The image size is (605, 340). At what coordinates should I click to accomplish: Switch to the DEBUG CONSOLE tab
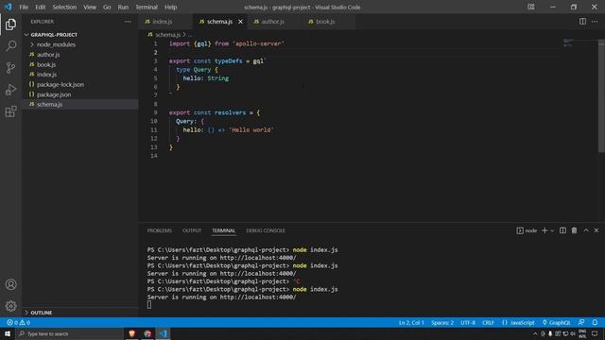[266, 230]
